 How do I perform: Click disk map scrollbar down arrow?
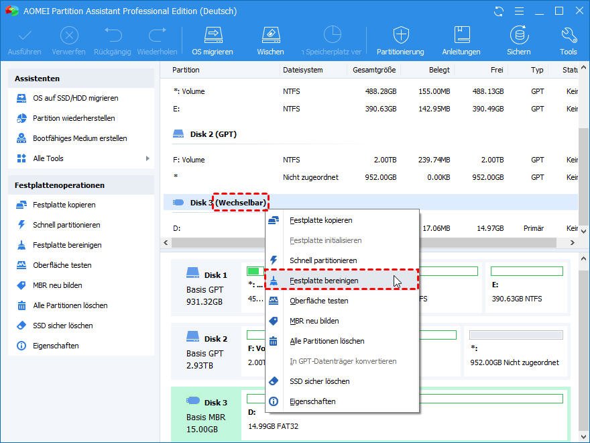click(x=583, y=436)
